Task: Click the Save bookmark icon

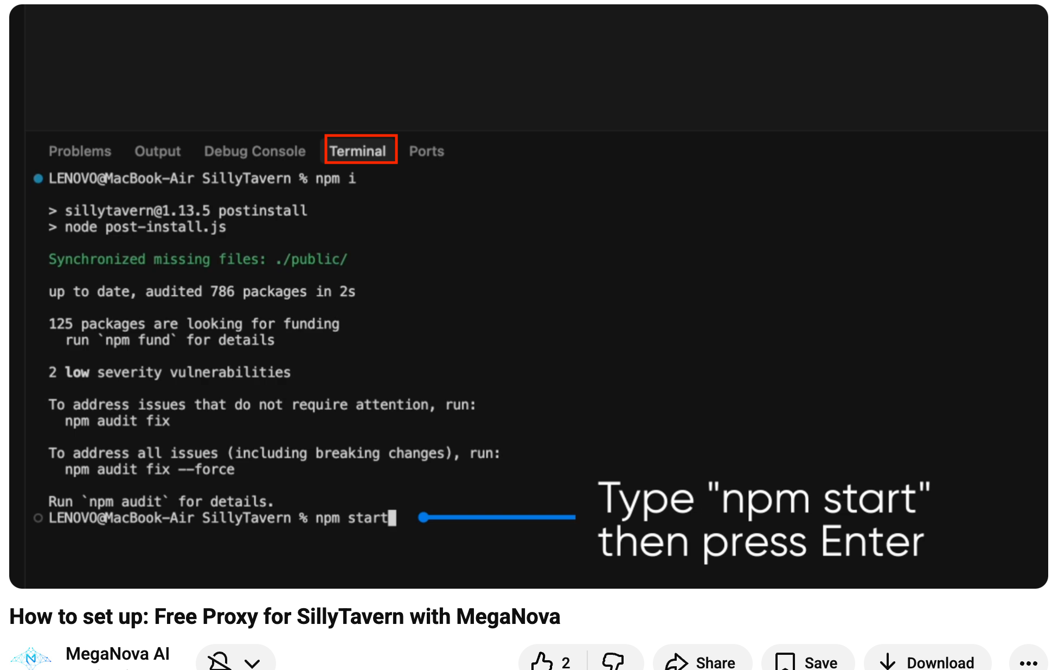Action: point(785,662)
